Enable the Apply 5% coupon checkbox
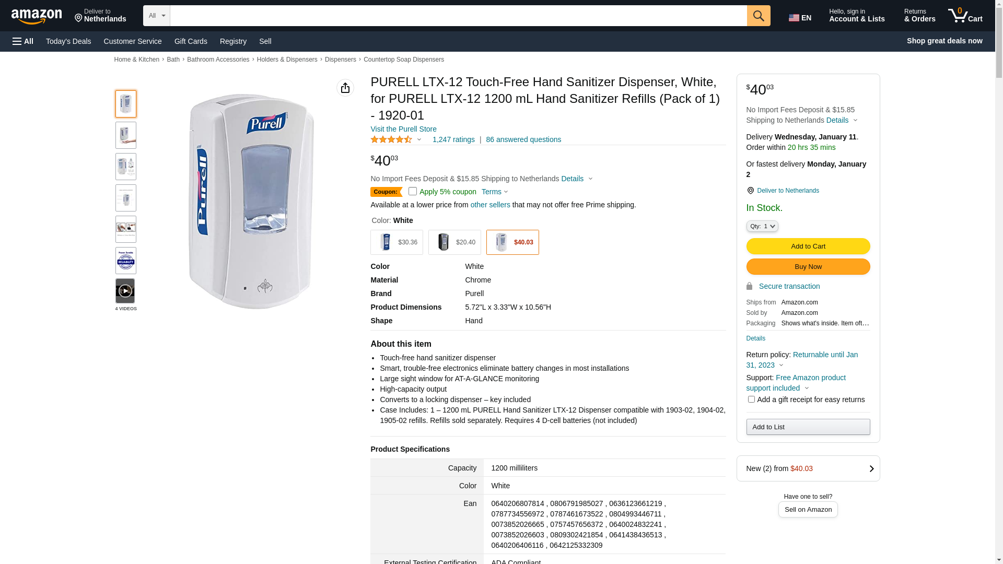Image resolution: width=1003 pixels, height=564 pixels. [x=413, y=191]
